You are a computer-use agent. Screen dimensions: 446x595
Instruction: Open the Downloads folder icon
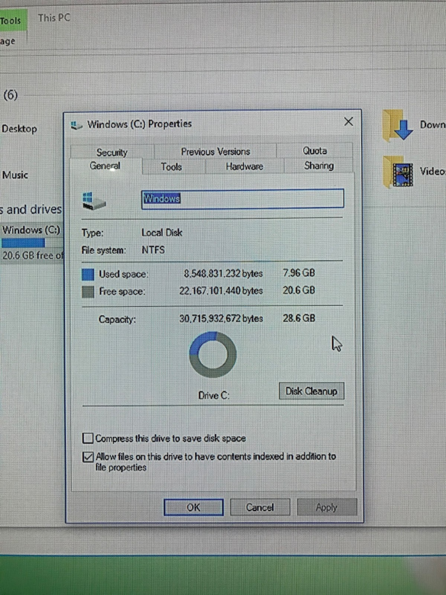[397, 126]
